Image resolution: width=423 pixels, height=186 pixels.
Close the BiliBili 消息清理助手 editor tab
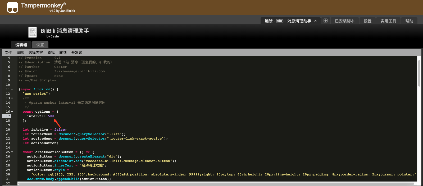[315, 21]
